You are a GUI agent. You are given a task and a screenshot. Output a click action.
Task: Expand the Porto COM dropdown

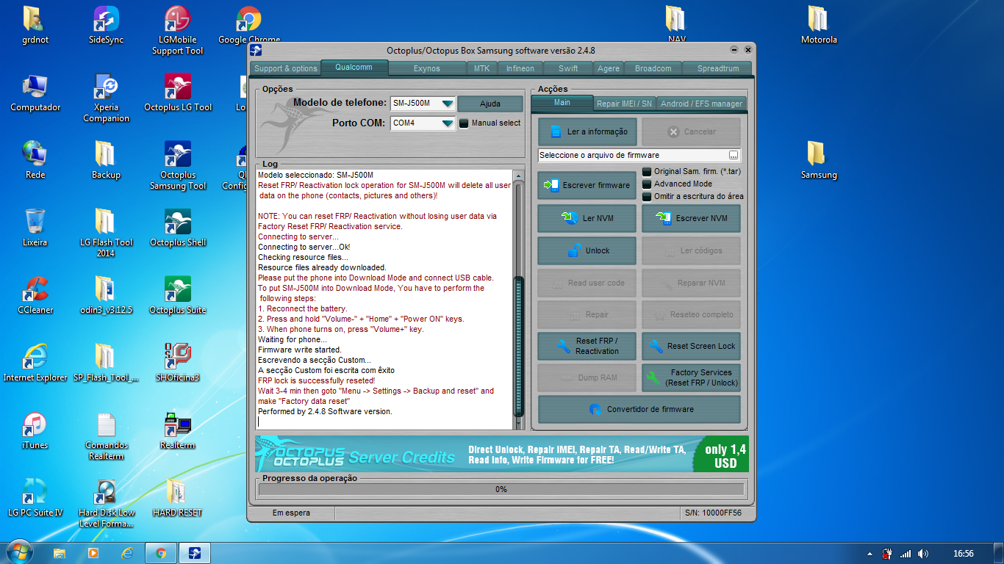(447, 123)
